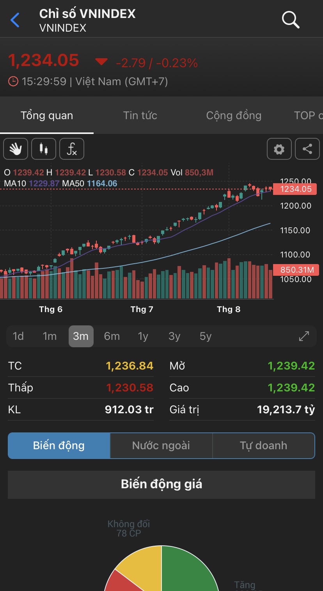Switch to the Tin tức tab
Image resolution: width=323 pixels, height=591 pixels.
140,116
